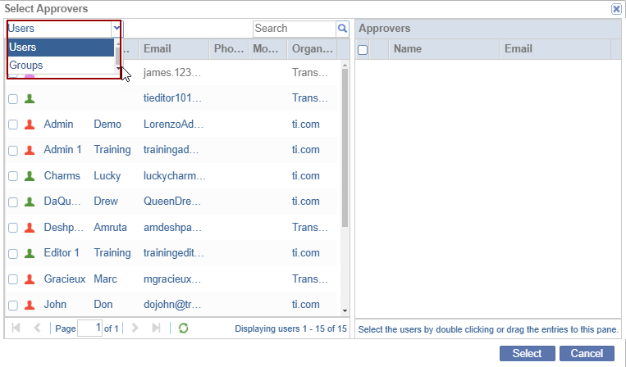Click the search magnifier icon
The width and height of the screenshot is (626, 367).
pyautogui.click(x=342, y=29)
